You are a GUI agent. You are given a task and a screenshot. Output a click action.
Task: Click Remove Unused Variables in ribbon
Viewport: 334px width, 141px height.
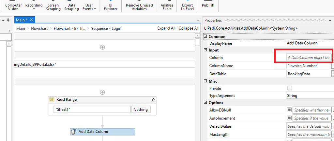(x=139, y=7)
